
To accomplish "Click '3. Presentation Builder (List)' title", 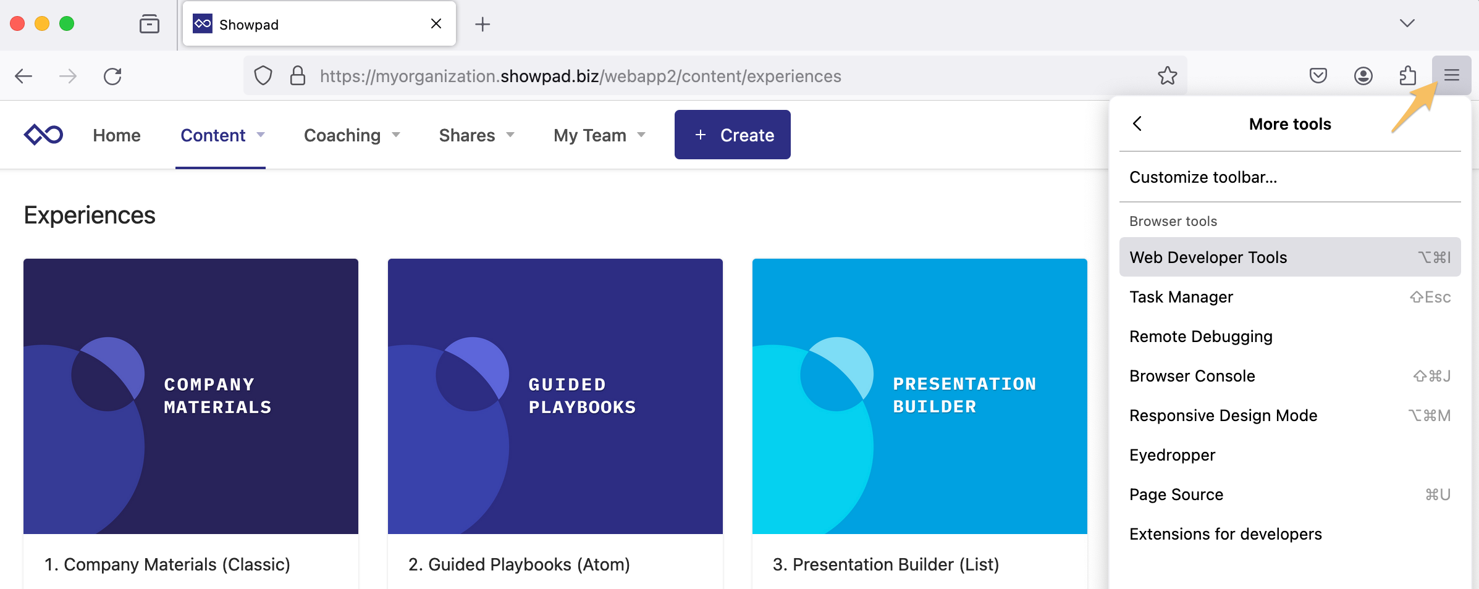I will pos(886,564).
